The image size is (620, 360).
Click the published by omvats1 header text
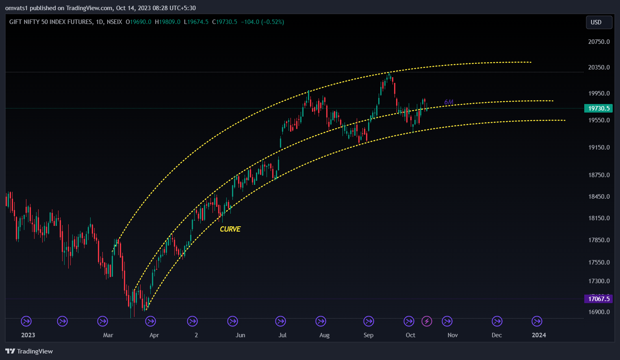(100, 8)
